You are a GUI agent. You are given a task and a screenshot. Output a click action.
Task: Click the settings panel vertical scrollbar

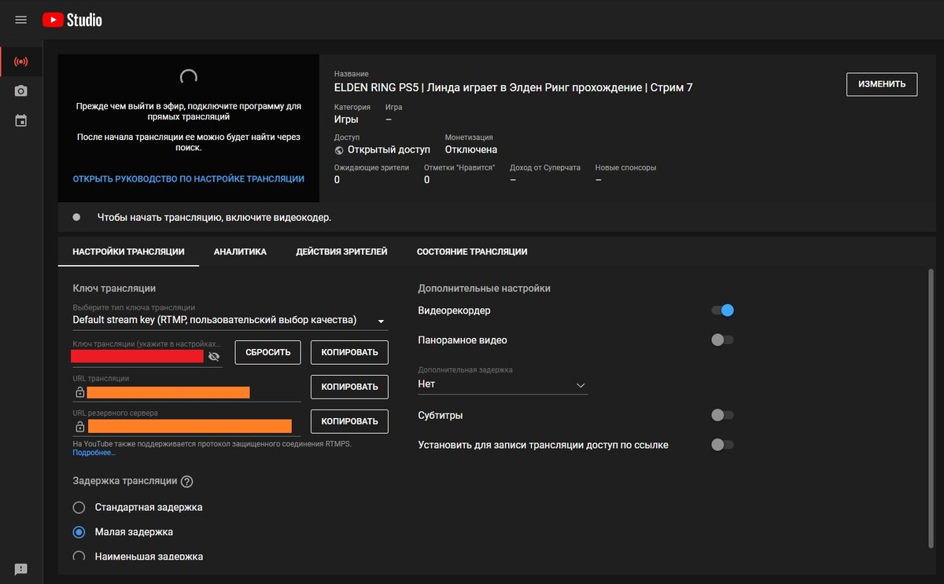[931, 409]
